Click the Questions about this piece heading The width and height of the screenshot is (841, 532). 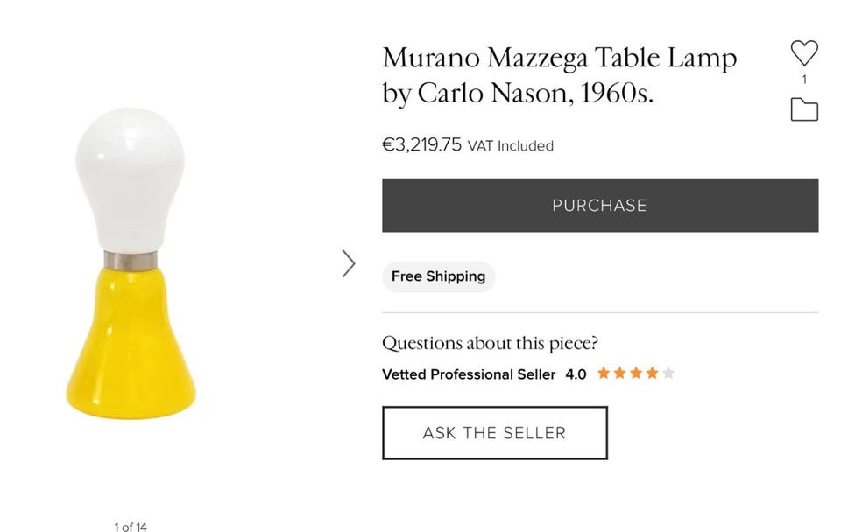pos(490,343)
